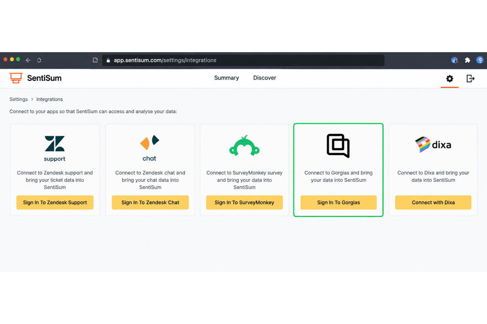
Task: Click 'Connect to Dixa and bring your' text
Action: 433,173
